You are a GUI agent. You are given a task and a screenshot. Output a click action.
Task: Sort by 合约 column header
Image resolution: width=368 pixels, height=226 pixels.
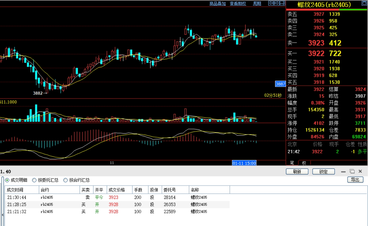(x=59, y=190)
